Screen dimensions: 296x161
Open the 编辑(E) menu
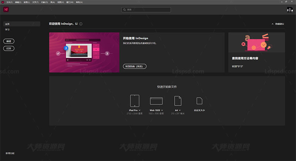pos(18,2)
